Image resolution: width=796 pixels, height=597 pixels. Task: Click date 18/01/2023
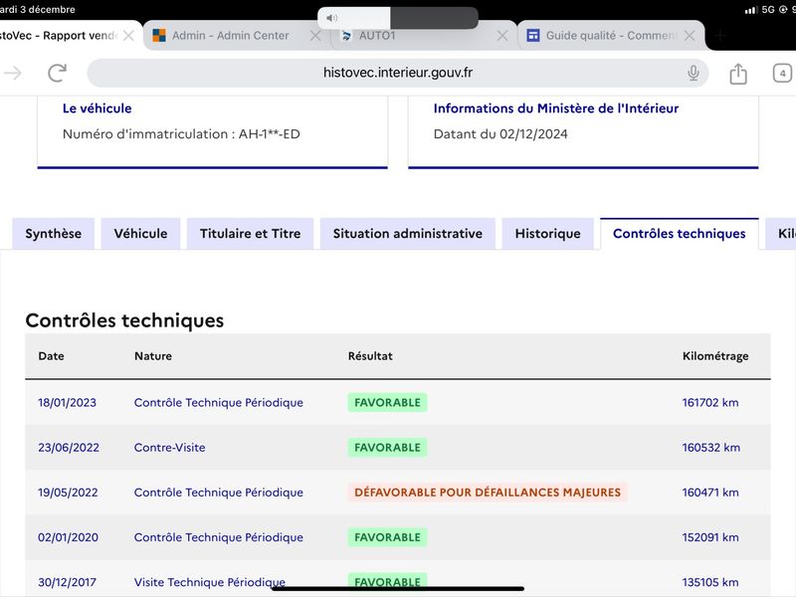[x=67, y=403]
